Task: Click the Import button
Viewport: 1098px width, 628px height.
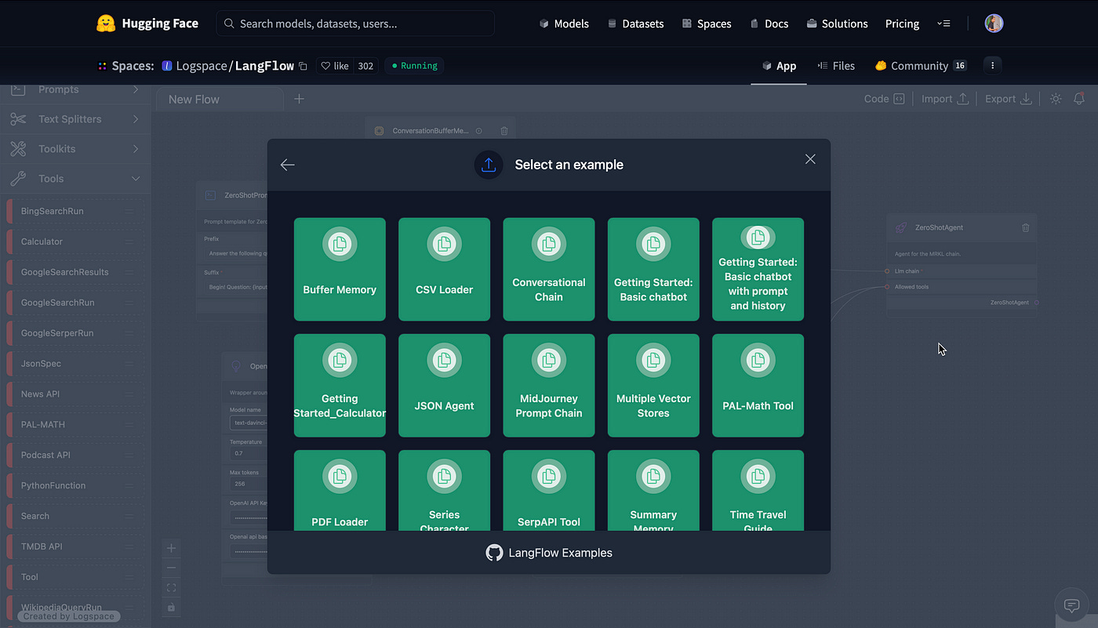Action: [x=945, y=99]
